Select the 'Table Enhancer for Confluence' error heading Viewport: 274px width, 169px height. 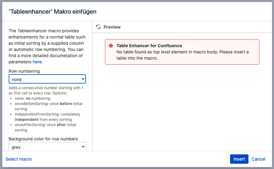[x=149, y=46]
